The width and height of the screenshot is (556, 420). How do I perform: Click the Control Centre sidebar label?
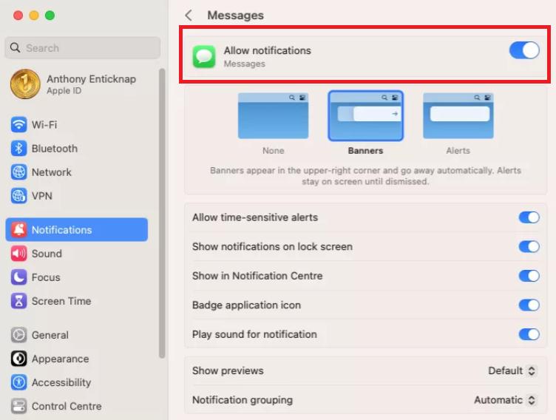(67, 406)
